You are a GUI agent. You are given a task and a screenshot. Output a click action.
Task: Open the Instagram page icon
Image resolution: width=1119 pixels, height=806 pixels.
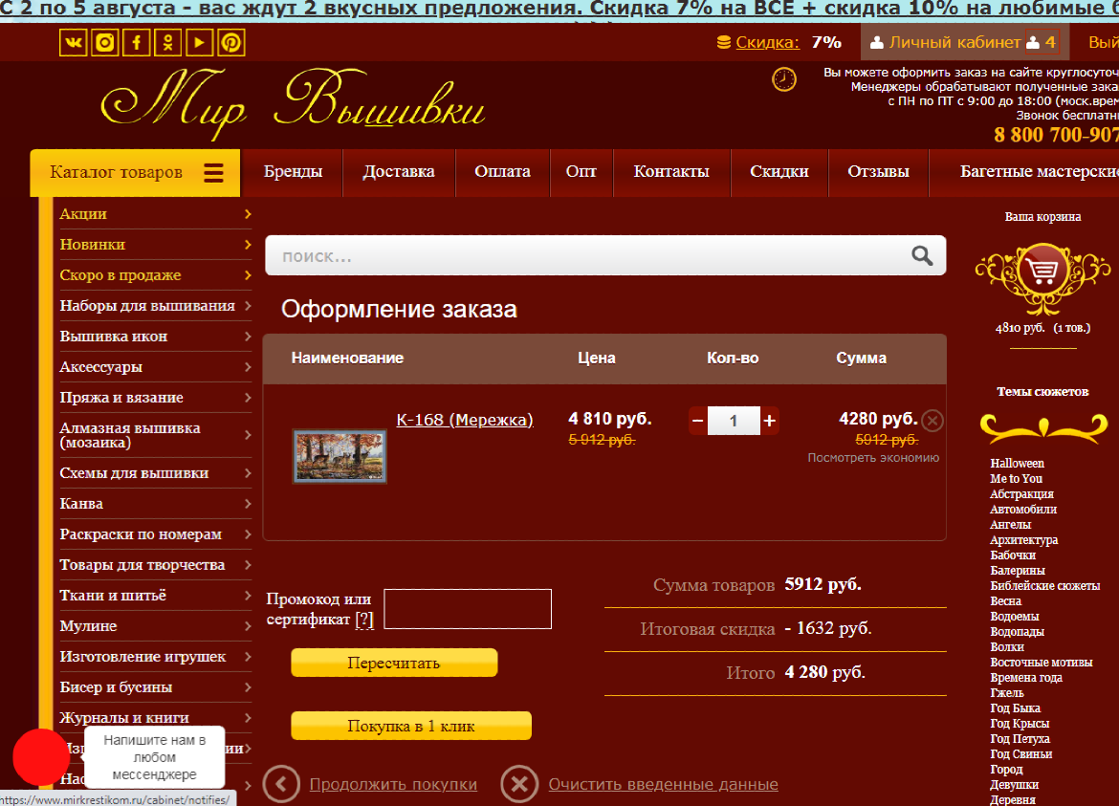(x=105, y=43)
